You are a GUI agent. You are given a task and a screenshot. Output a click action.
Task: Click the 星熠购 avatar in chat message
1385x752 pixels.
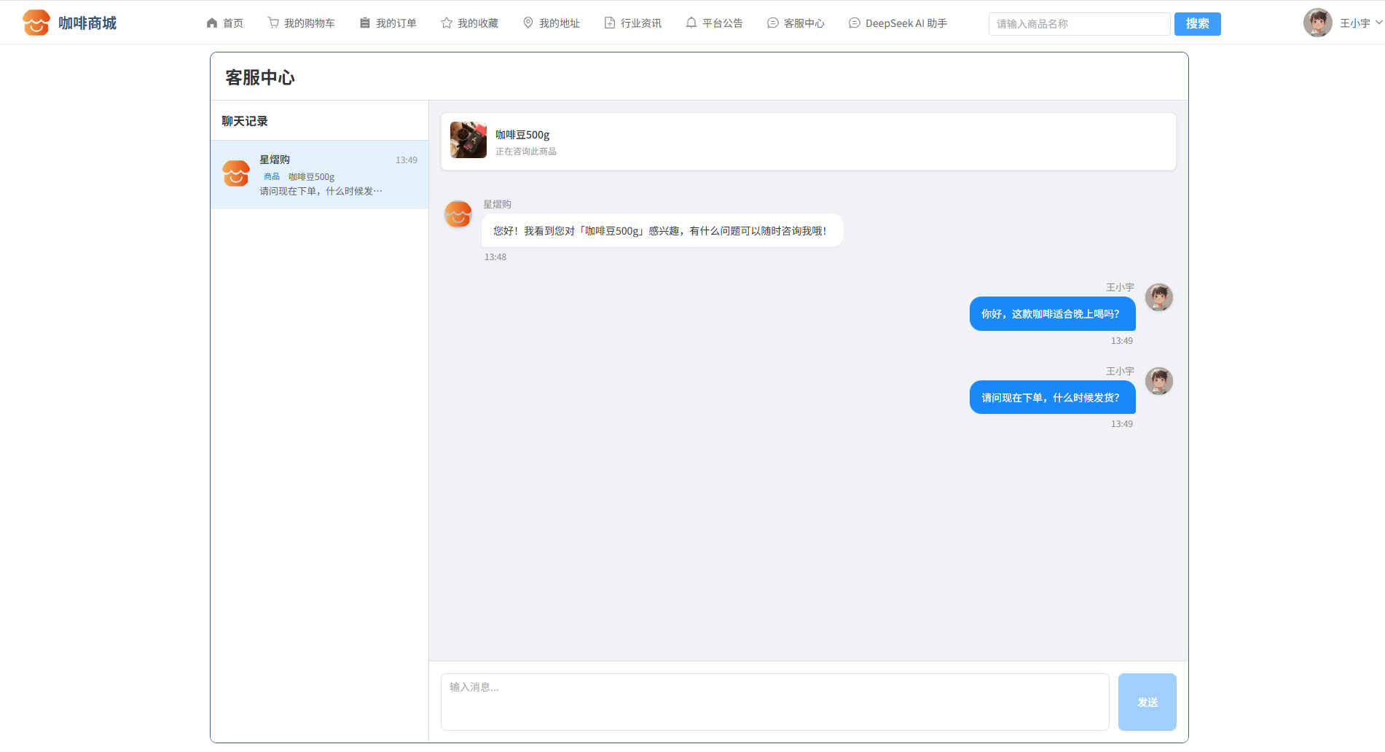[x=458, y=214]
